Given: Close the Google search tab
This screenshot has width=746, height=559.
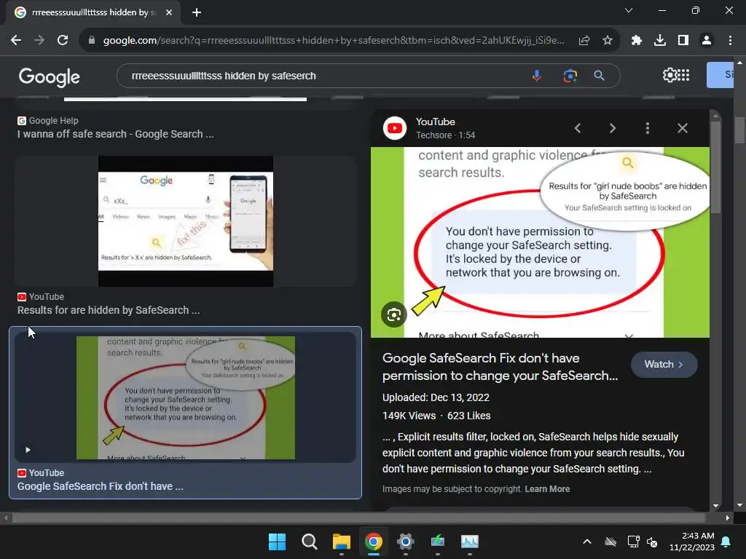Looking at the screenshot, I should click(169, 12).
